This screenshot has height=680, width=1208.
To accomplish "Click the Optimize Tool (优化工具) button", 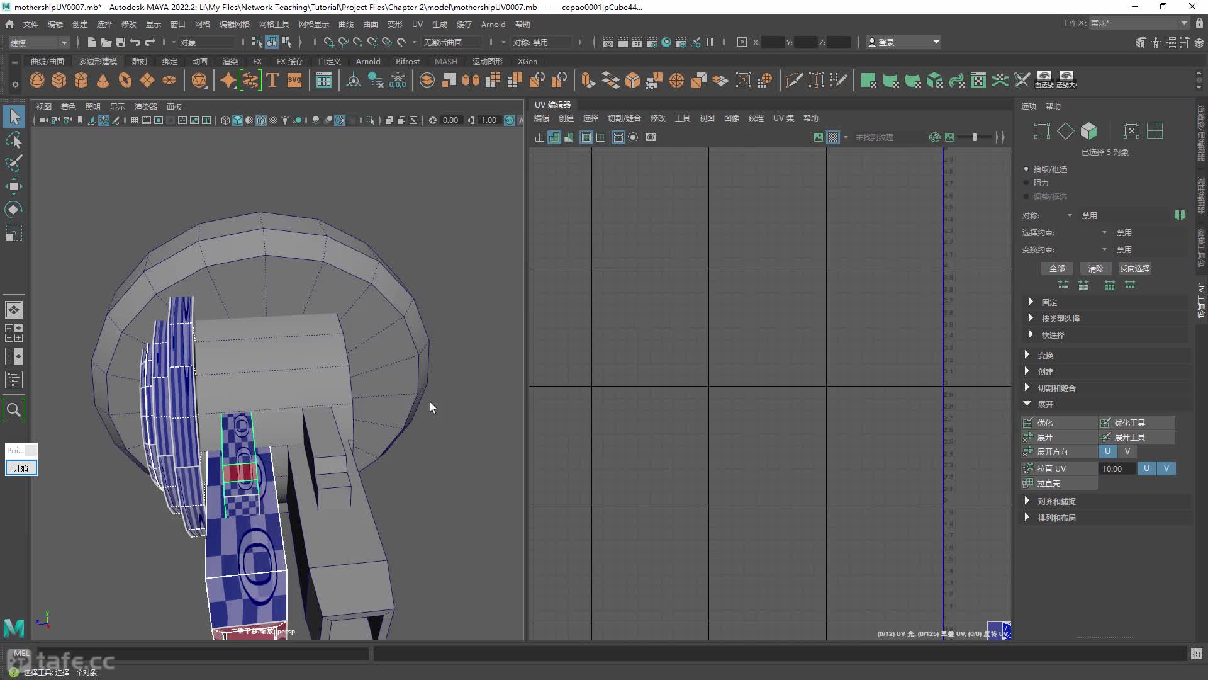I will pyautogui.click(x=1136, y=422).
